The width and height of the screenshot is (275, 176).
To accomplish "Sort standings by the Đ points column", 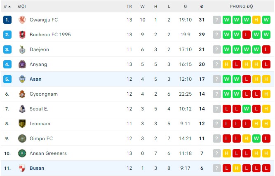I will [202, 7].
